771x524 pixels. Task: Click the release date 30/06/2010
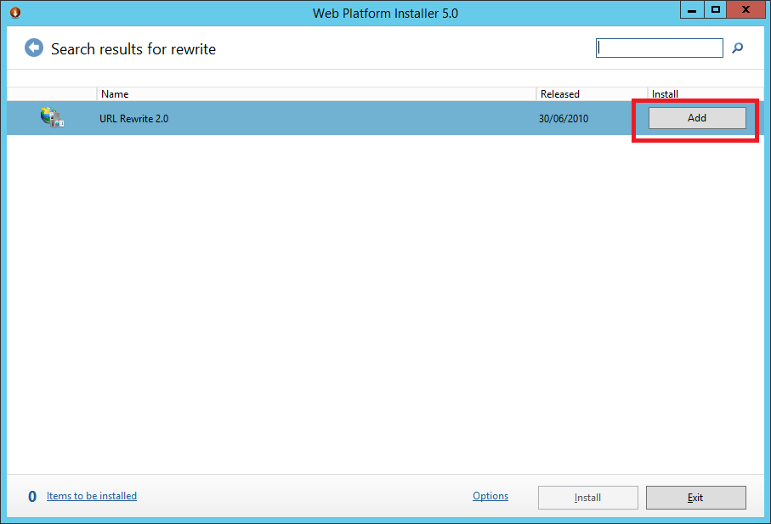pos(564,118)
